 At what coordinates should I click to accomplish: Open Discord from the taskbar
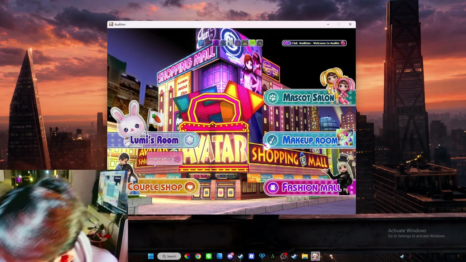[x=230, y=256]
